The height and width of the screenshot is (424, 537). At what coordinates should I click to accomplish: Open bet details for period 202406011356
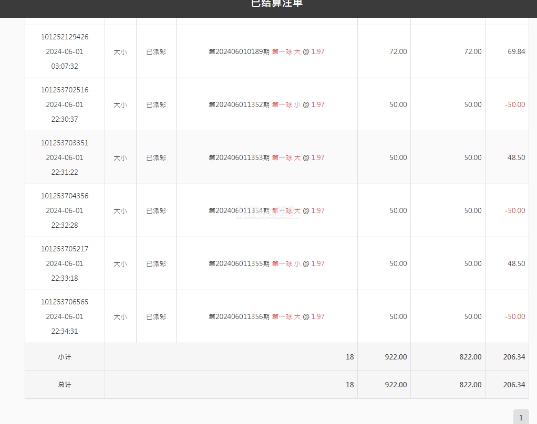[x=267, y=316]
